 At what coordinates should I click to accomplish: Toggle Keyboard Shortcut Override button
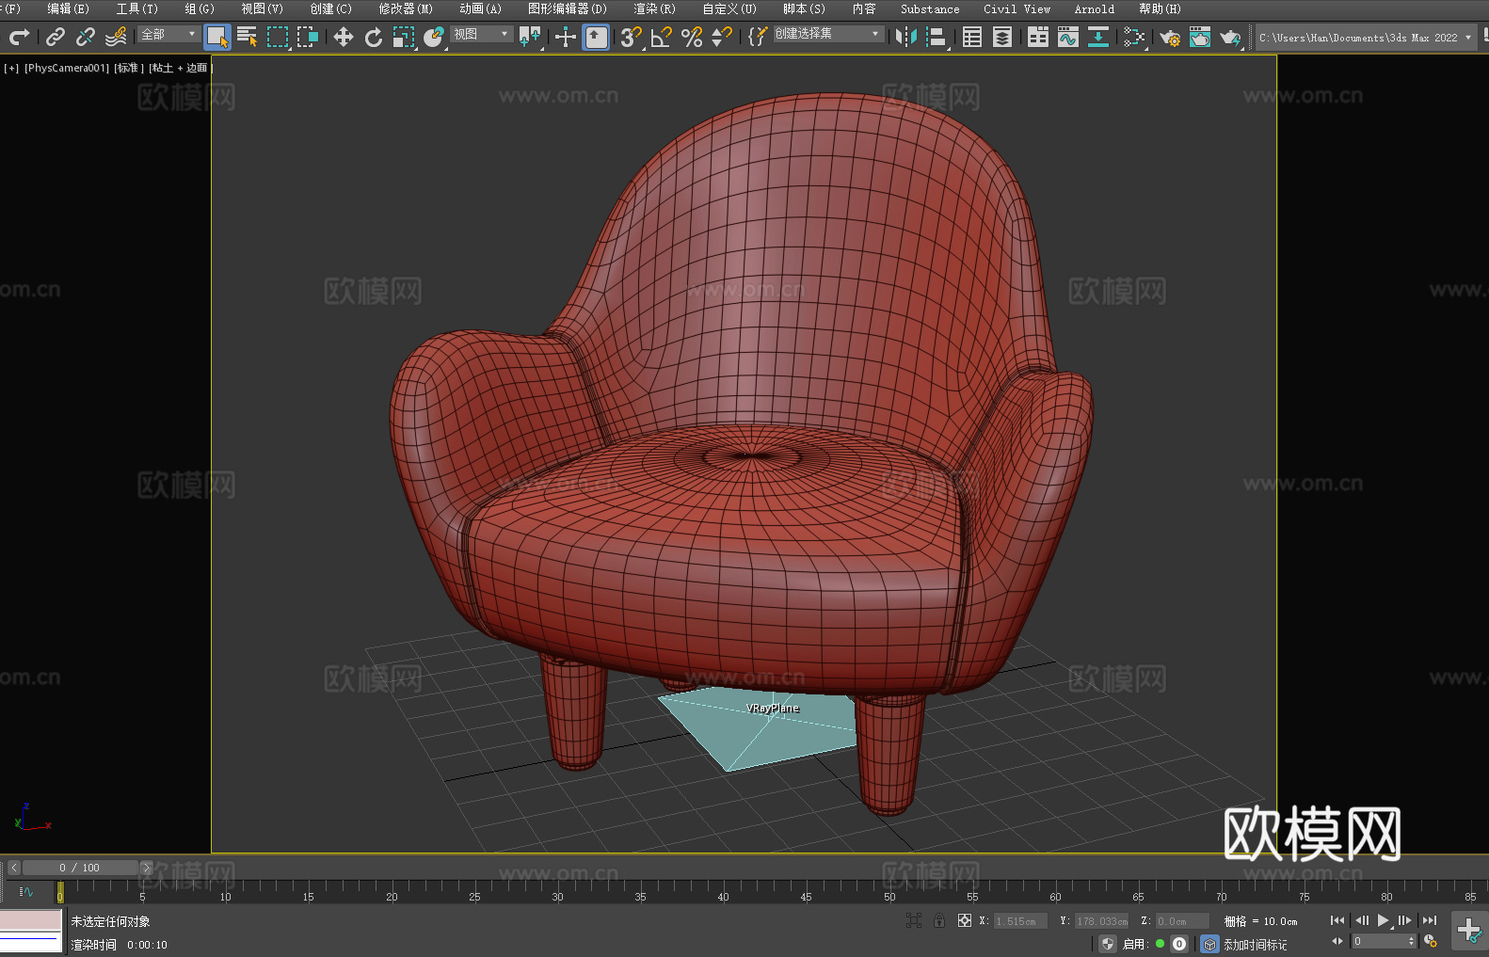click(596, 37)
